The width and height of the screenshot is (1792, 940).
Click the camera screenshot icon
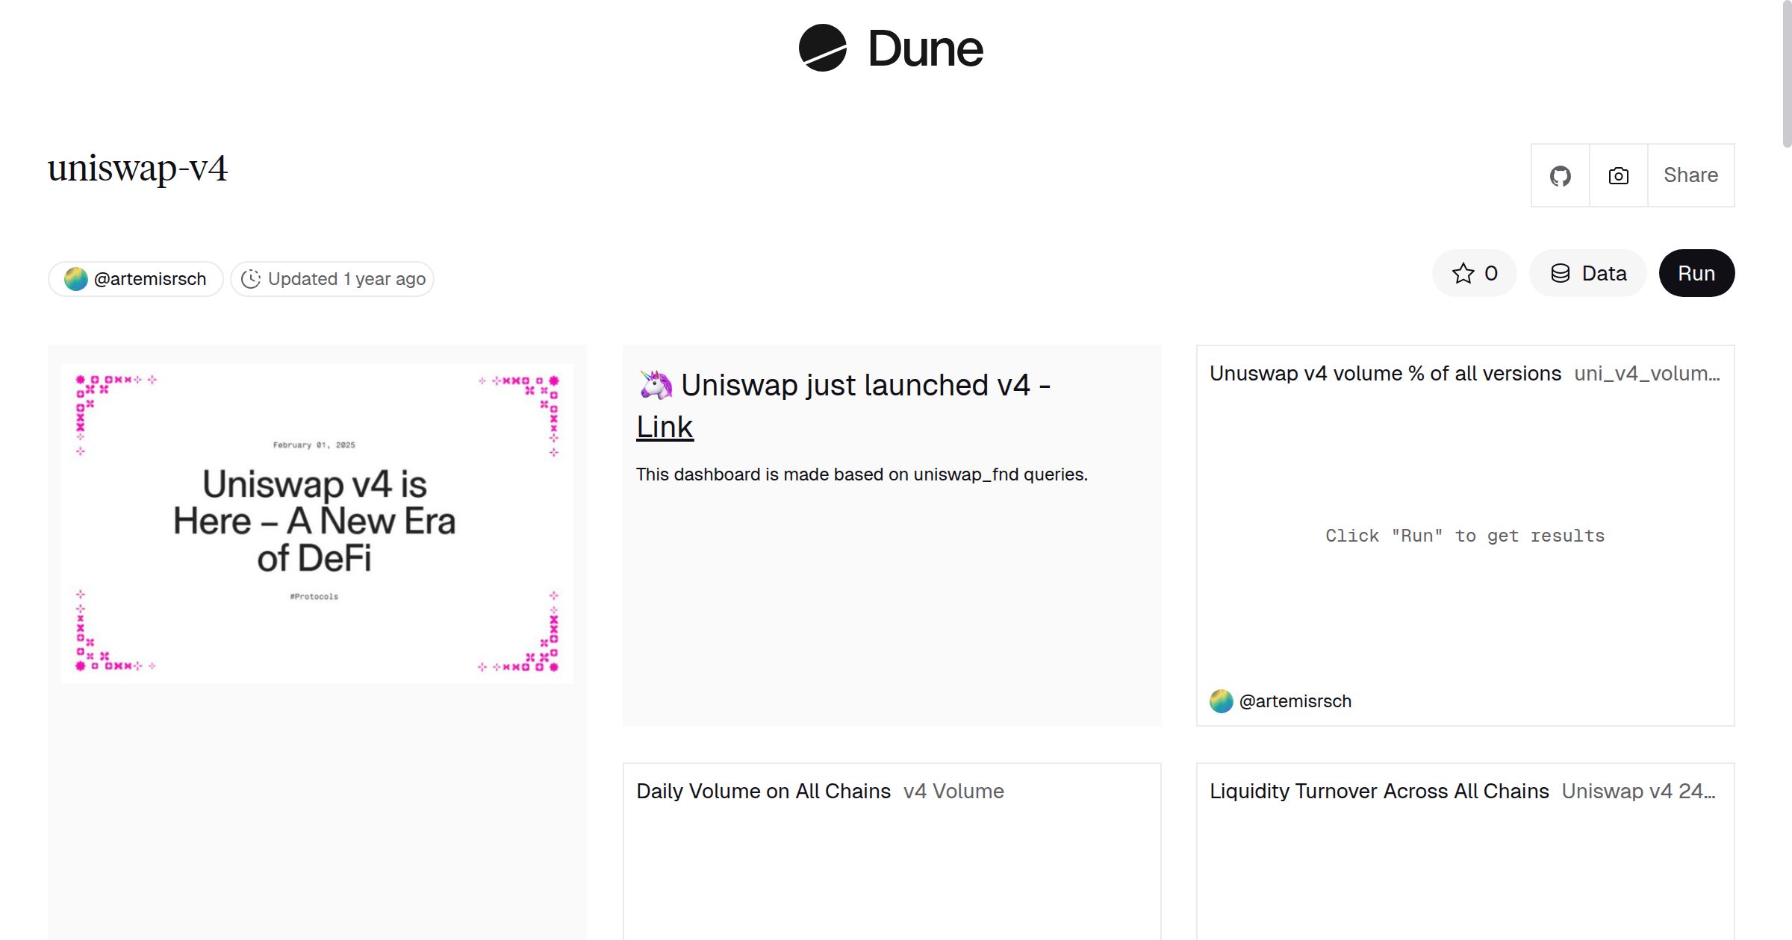click(1618, 175)
